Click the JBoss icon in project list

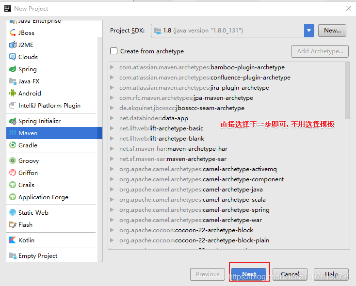(x=13, y=32)
